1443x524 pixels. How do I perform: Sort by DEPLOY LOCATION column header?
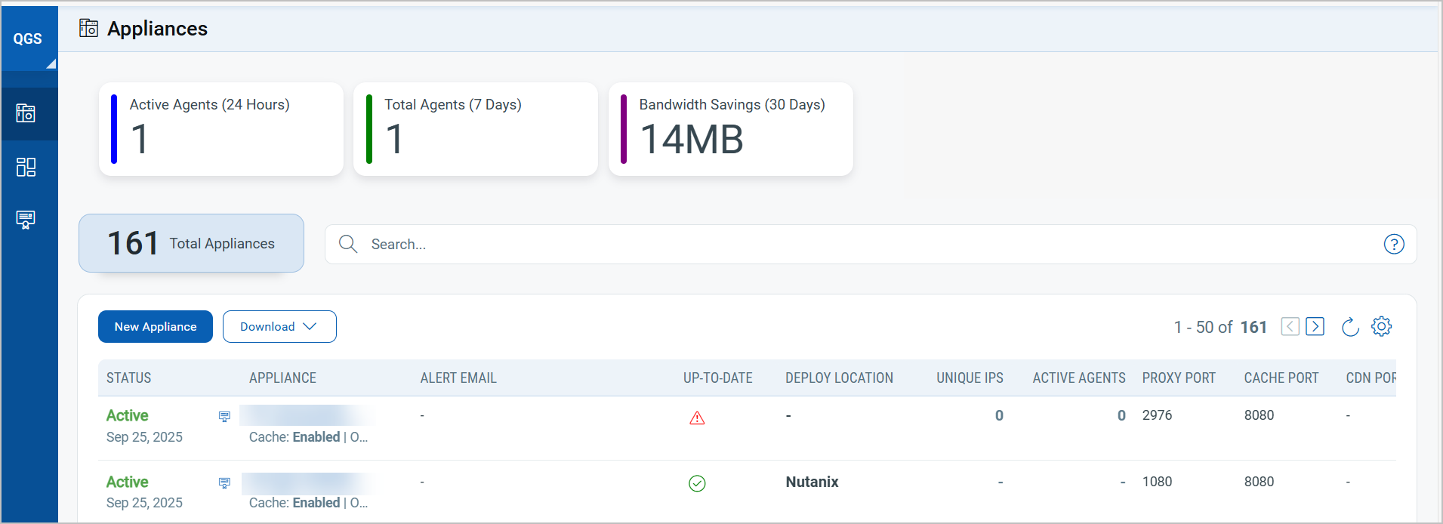pos(839,378)
